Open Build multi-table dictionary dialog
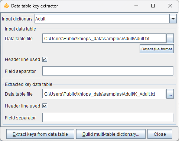The height and width of the screenshot is (141, 179). click(x=111, y=134)
